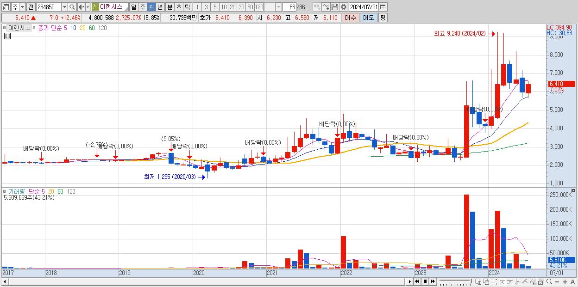Click the speaker sound icon
578x287 pixels.
coord(81,7)
